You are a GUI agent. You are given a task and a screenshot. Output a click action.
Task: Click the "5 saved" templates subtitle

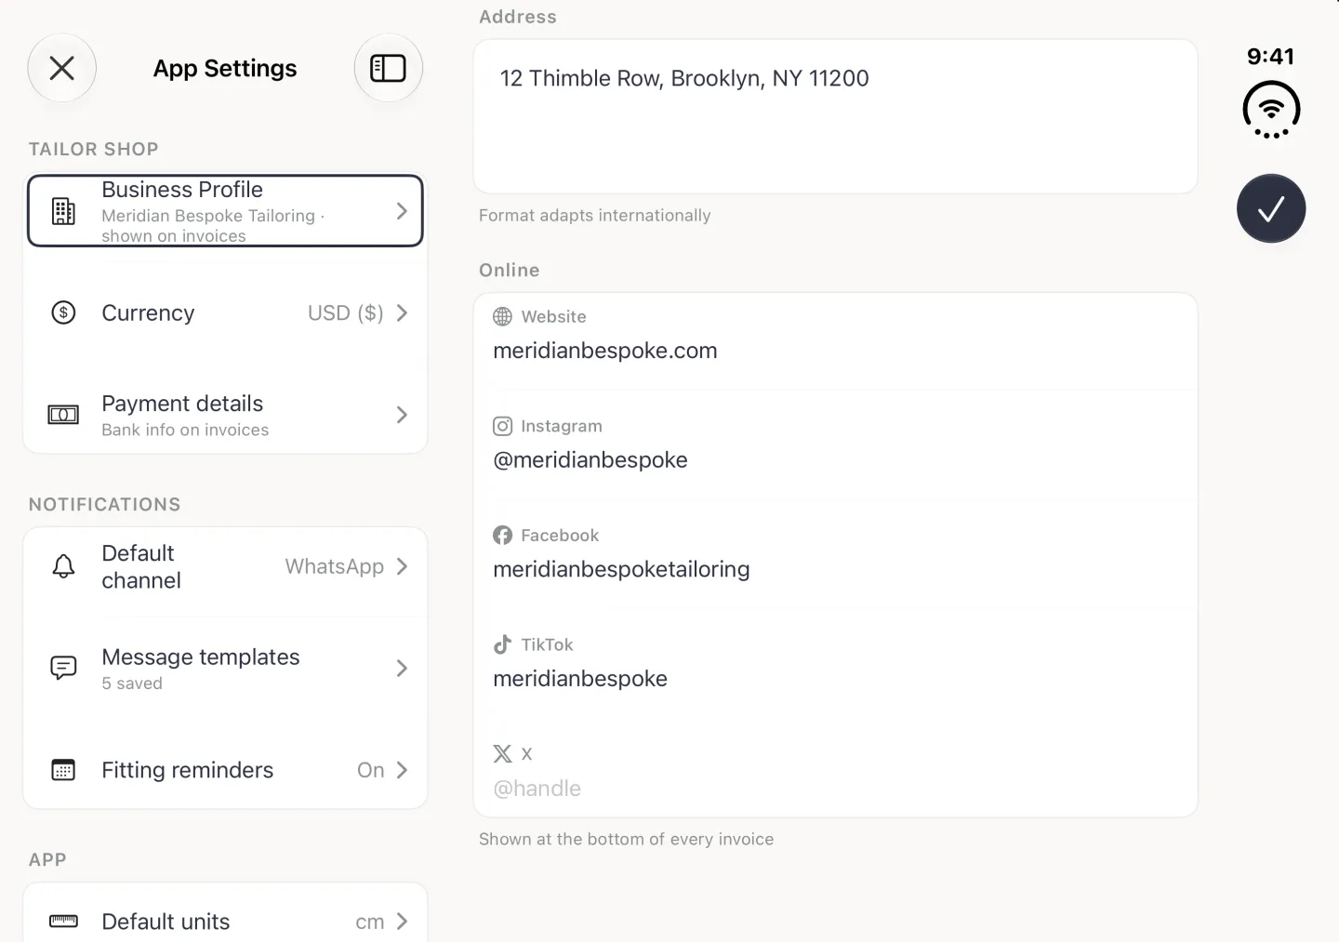click(x=132, y=683)
